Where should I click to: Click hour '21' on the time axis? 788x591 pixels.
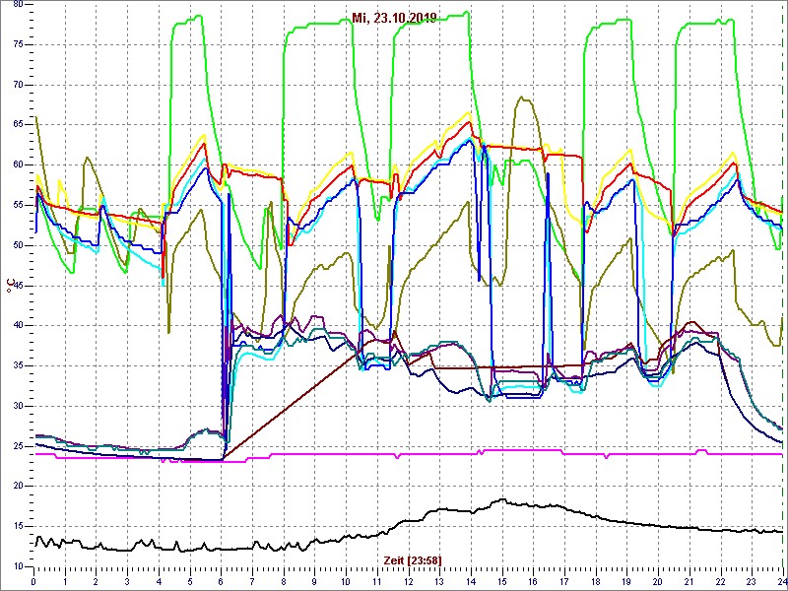click(x=689, y=582)
